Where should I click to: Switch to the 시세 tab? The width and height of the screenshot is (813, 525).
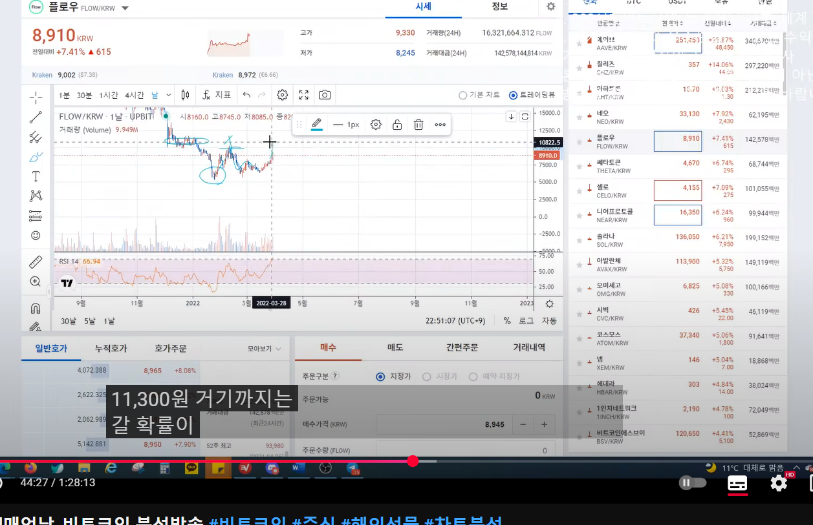click(424, 7)
